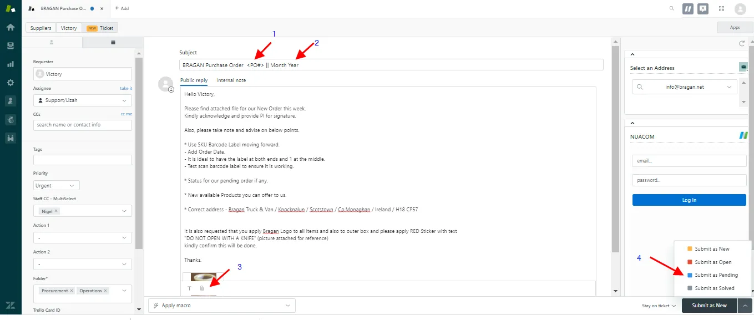Open the chat icon in the top bar

(703, 8)
